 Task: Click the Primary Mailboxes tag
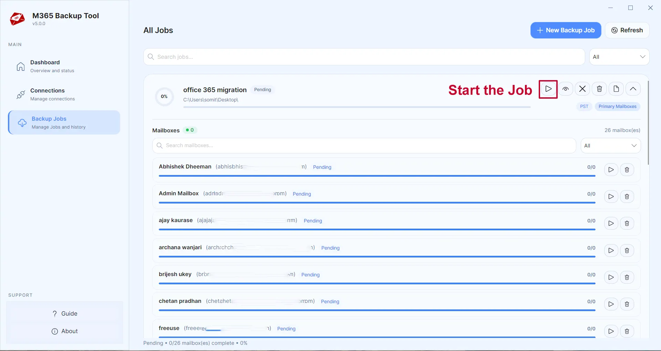pyautogui.click(x=618, y=107)
